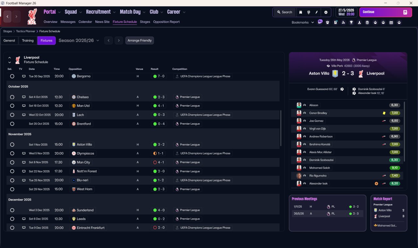Go forward with the right arrow navigation button
This screenshot has height=248, width=418.
pos(16,16)
